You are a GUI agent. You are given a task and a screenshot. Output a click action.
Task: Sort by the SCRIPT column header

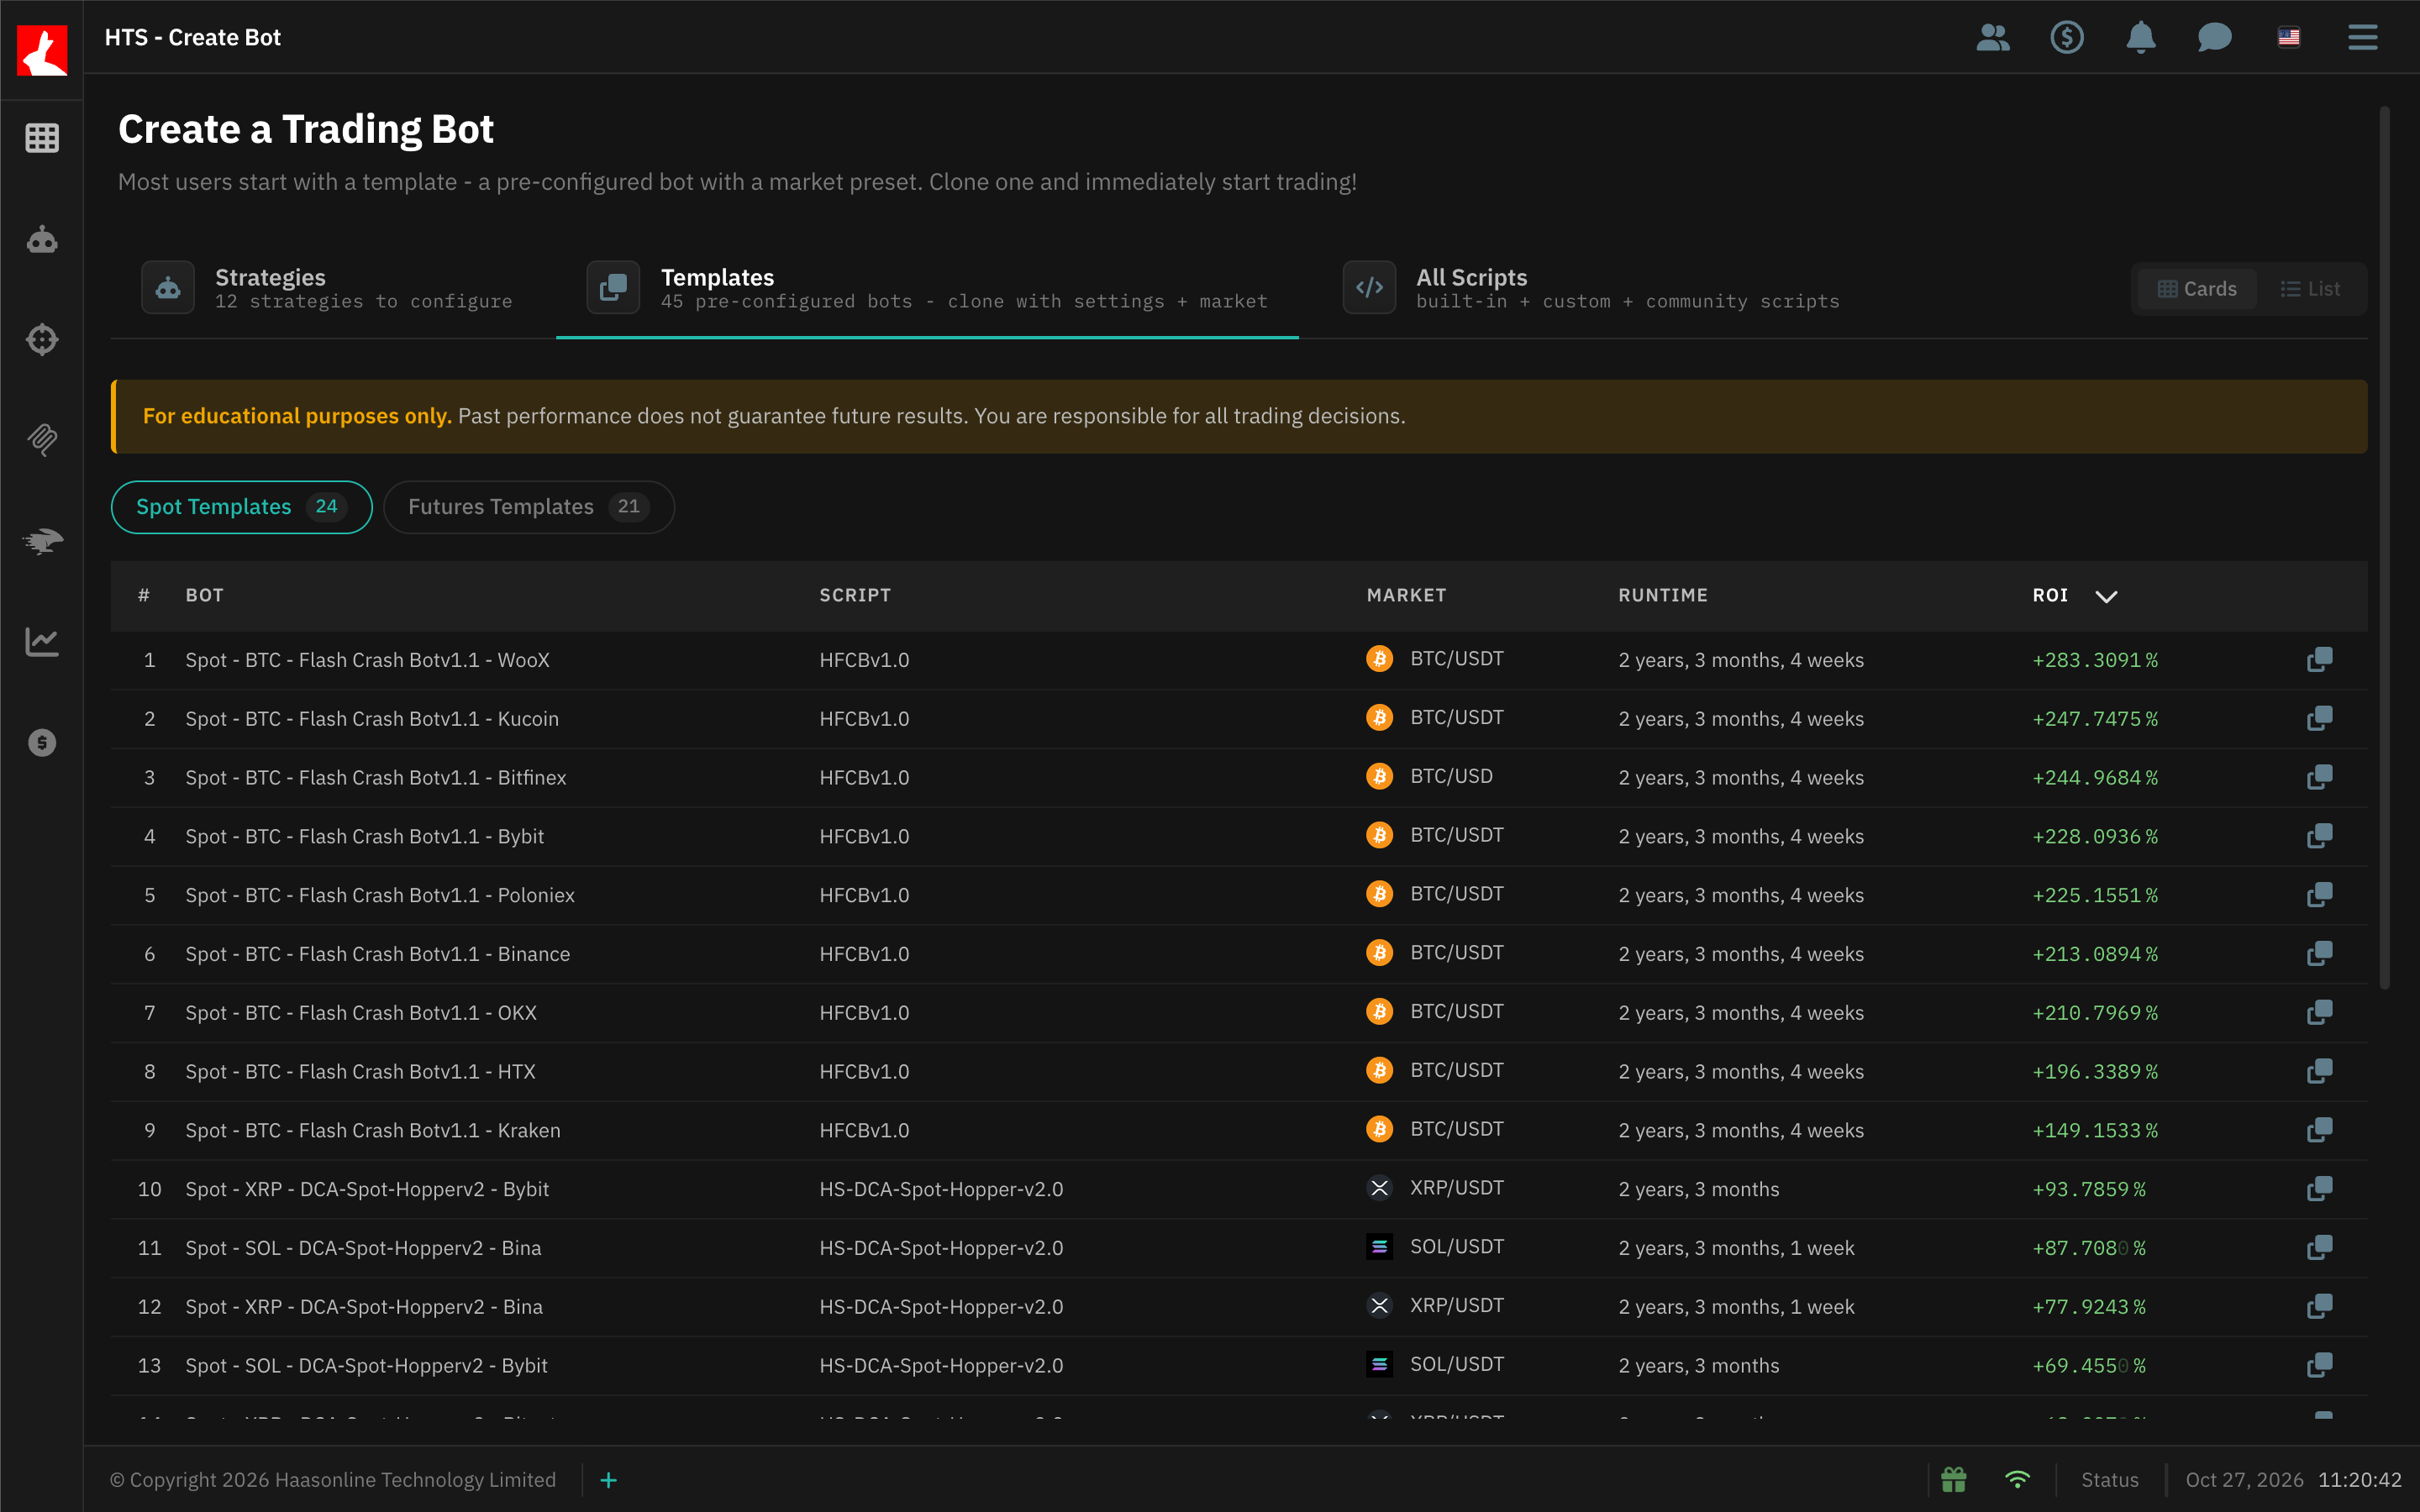click(855, 595)
